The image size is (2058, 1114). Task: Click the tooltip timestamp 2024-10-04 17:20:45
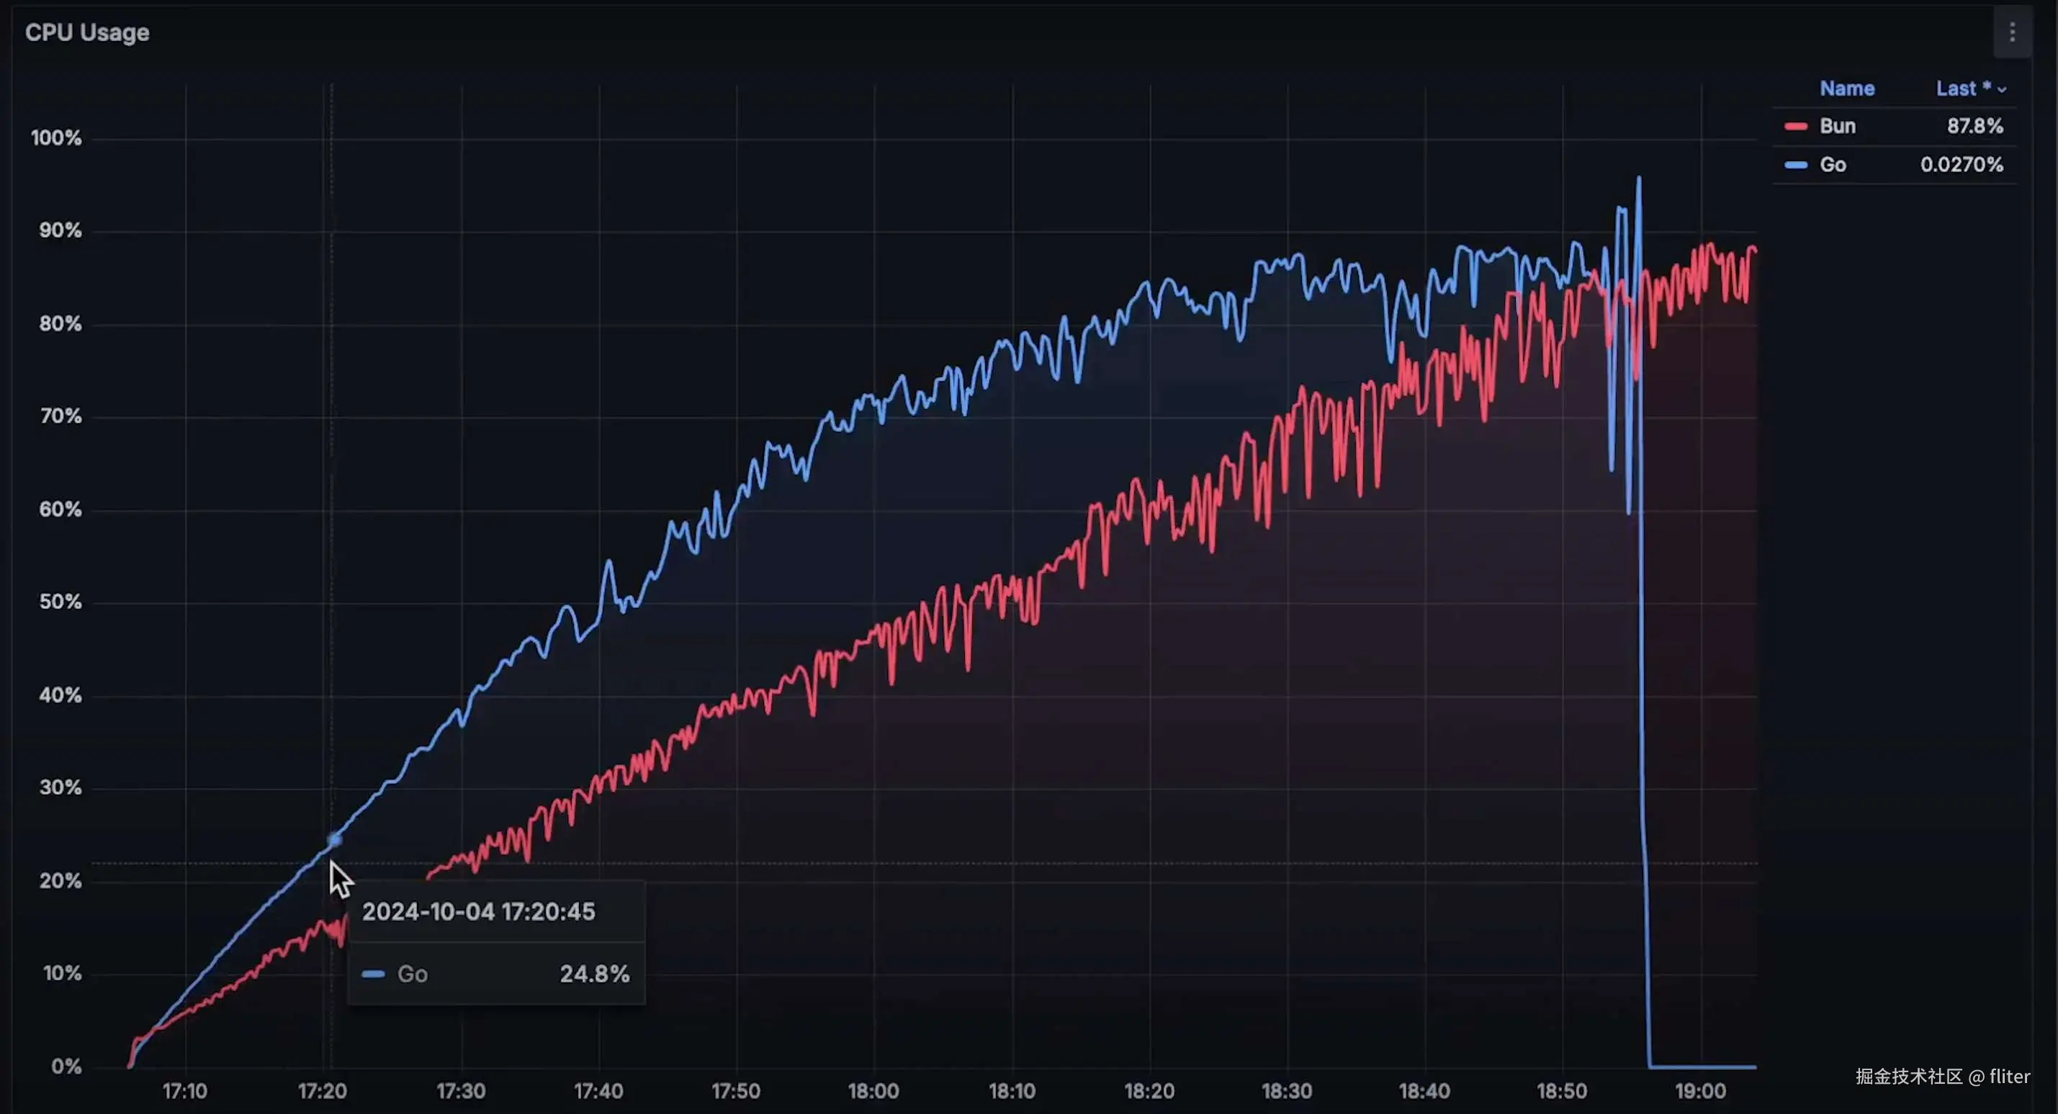click(x=477, y=911)
